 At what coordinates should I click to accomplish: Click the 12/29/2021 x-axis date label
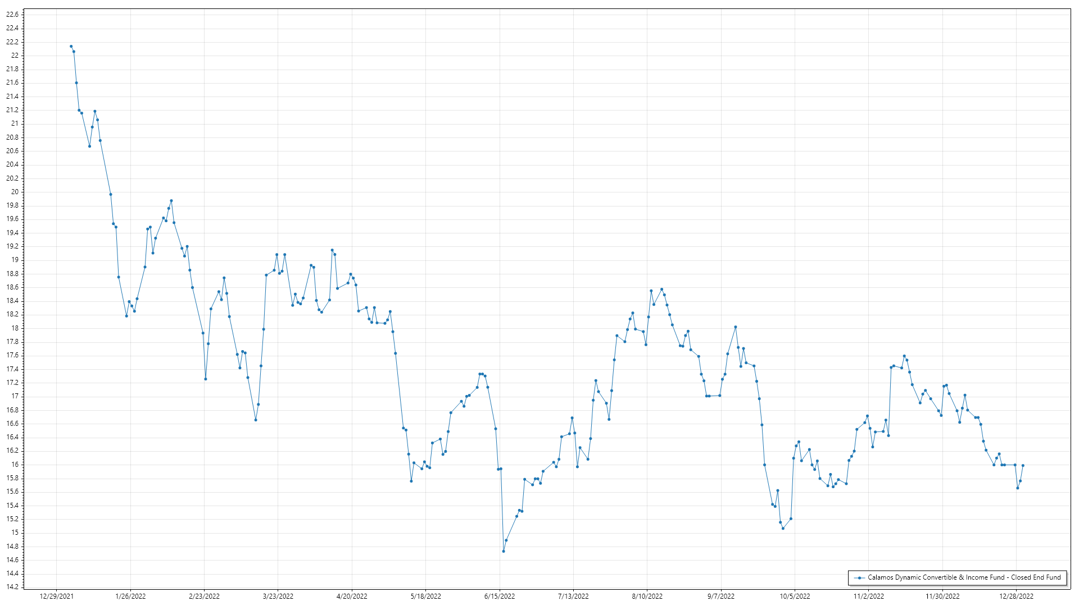click(56, 596)
